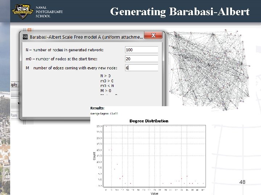Close the Barabasi-Albert dialog
The width and height of the screenshot is (261, 195).
coord(153,35)
